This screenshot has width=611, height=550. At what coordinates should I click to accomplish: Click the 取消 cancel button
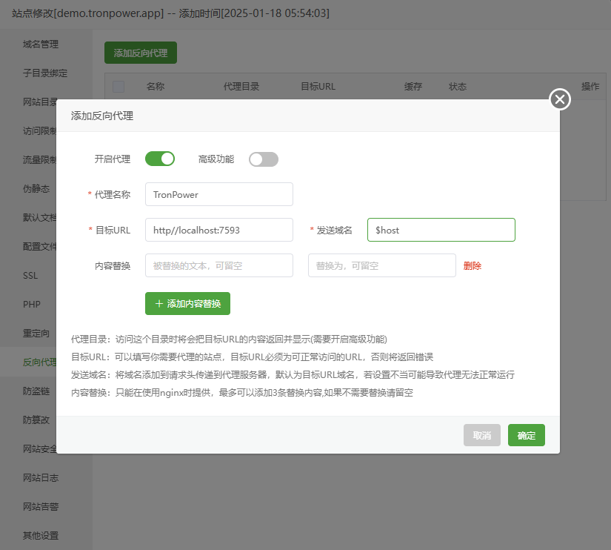pyautogui.click(x=482, y=435)
